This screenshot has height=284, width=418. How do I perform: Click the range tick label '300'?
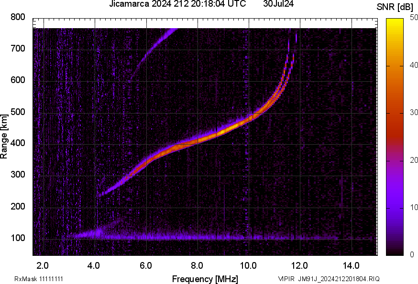tap(18, 175)
